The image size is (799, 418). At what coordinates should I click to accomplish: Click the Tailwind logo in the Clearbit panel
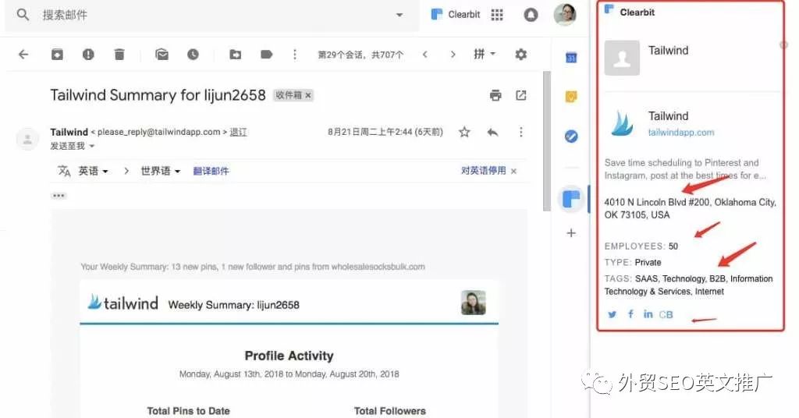[x=622, y=124]
